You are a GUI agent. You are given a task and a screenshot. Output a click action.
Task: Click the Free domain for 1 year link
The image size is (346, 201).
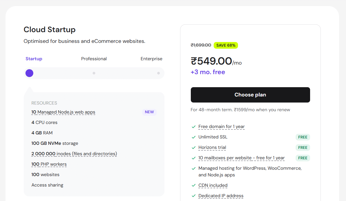tap(221, 127)
